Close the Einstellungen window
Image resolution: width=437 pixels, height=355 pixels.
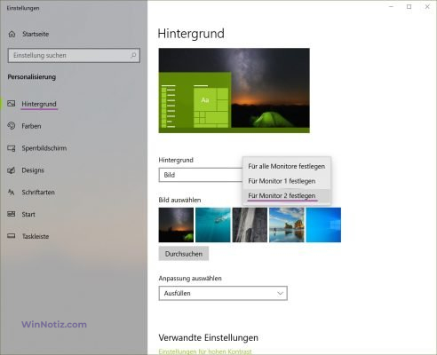point(427,6)
